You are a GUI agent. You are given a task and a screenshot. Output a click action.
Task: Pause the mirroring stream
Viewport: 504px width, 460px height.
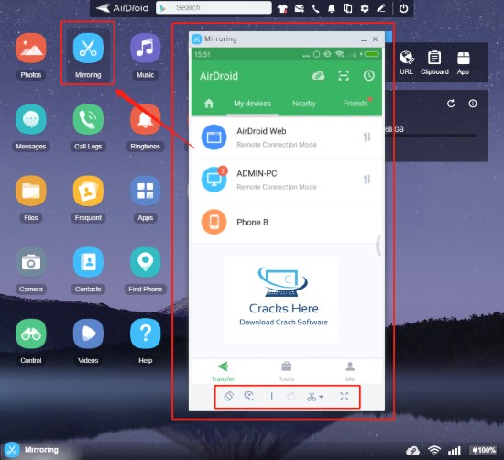click(270, 397)
